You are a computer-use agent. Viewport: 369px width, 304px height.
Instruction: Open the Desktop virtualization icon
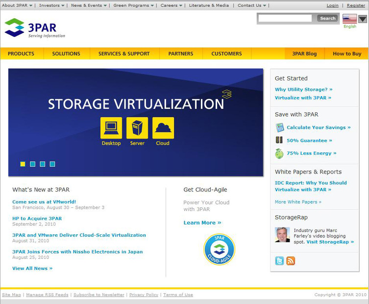[111, 128]
